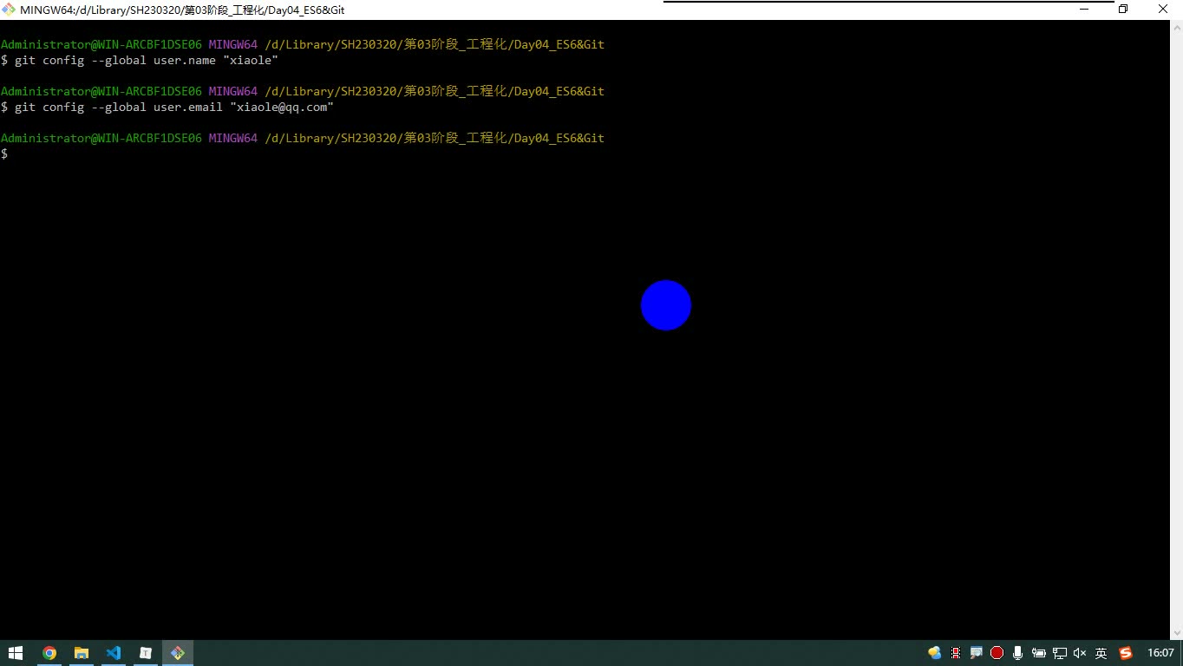Open the Sogou input method tray icon
The image size is (1183, 666).
tap(1126, 653)
